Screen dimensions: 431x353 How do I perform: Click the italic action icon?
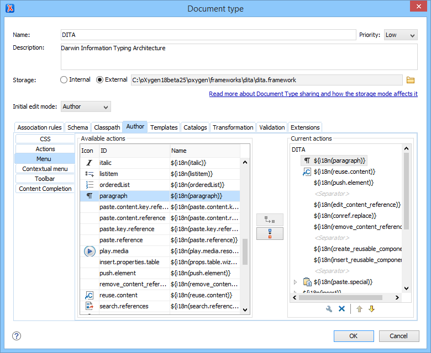(x=90, y=163)
